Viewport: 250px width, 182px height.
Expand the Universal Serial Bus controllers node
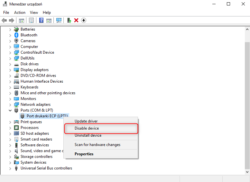[x=10, y=168]
